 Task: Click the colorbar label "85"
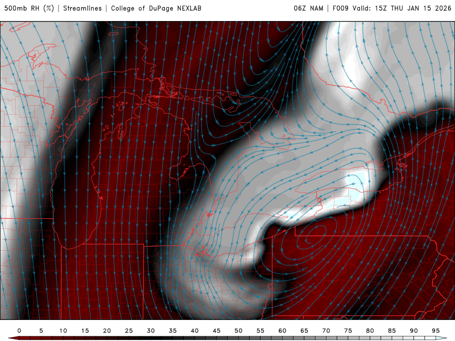[x=392, y=331]
